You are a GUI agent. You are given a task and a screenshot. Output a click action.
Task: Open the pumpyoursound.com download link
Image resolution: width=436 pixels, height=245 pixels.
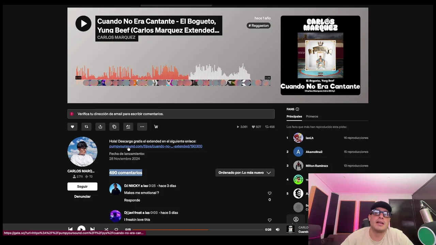point(156,146)
